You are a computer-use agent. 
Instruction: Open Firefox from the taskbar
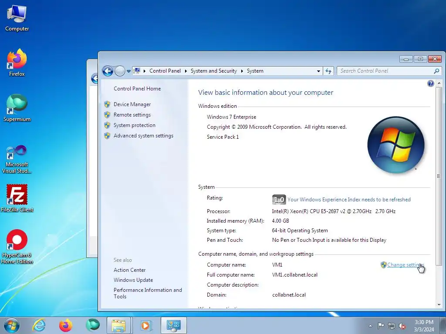(65, 325)
